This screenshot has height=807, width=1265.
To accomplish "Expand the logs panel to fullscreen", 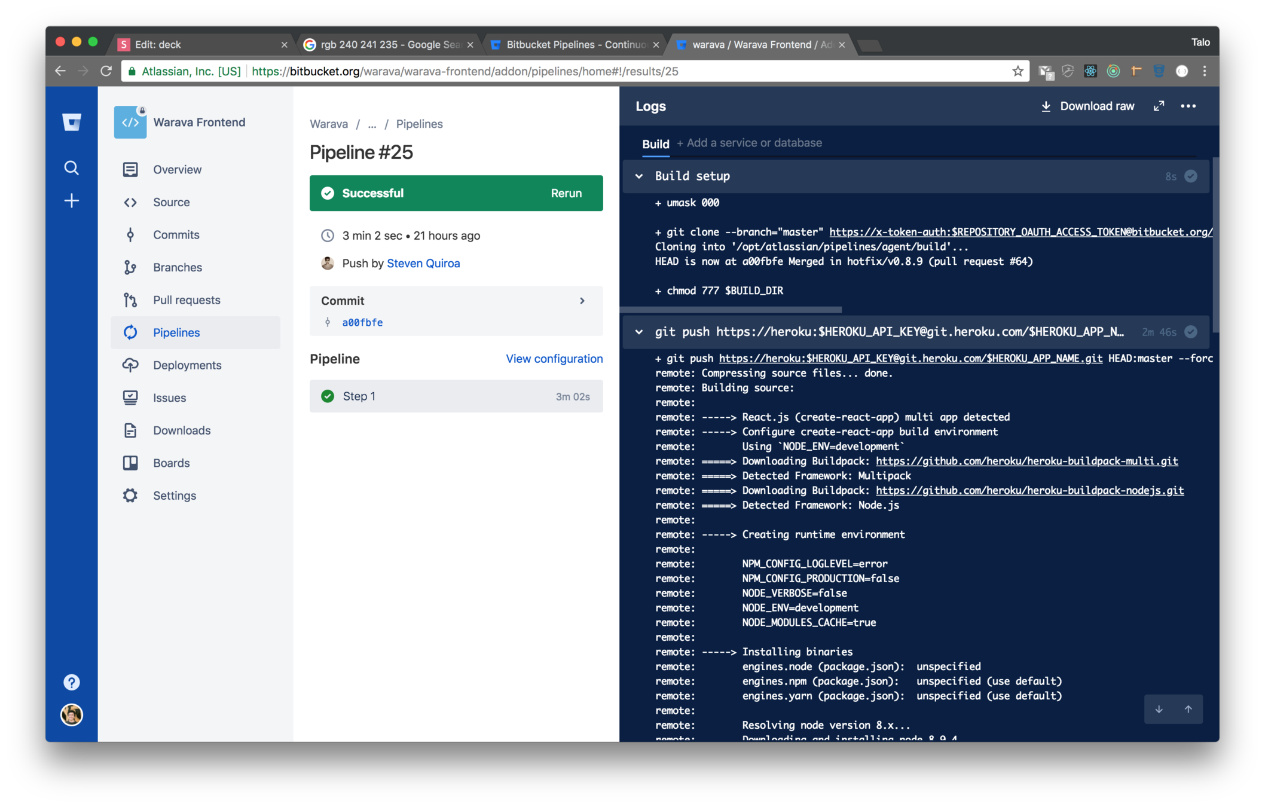I will point(1159,106).
